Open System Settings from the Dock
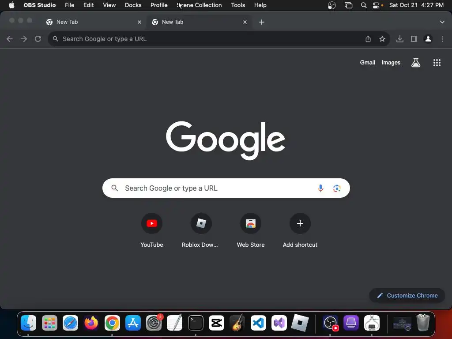The width and height of the screenshot is (452, 339). pos(154,323)
